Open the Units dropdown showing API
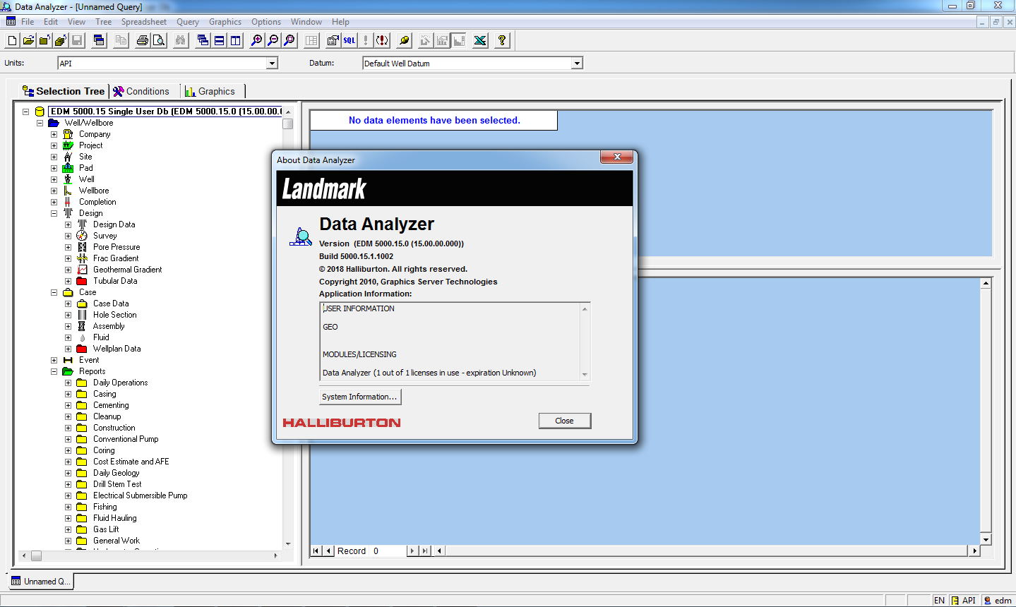 pyautogui.click(x=272, y=64)
